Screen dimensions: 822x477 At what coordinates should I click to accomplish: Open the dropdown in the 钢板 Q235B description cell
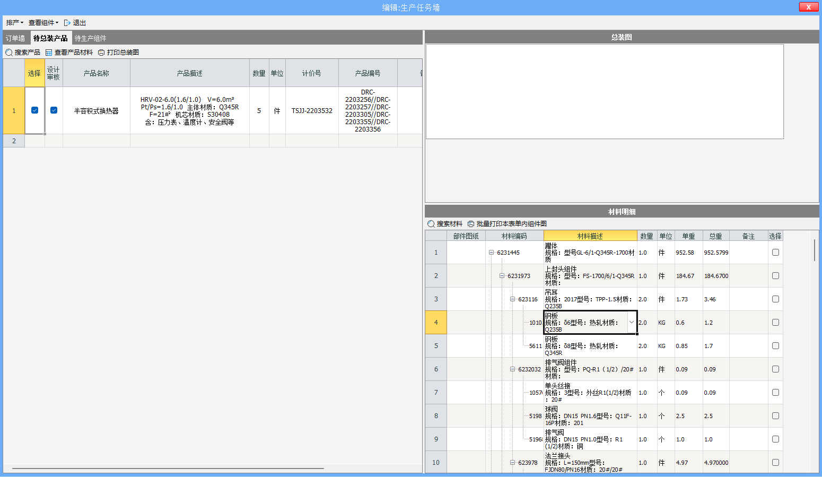coord(631,322)
